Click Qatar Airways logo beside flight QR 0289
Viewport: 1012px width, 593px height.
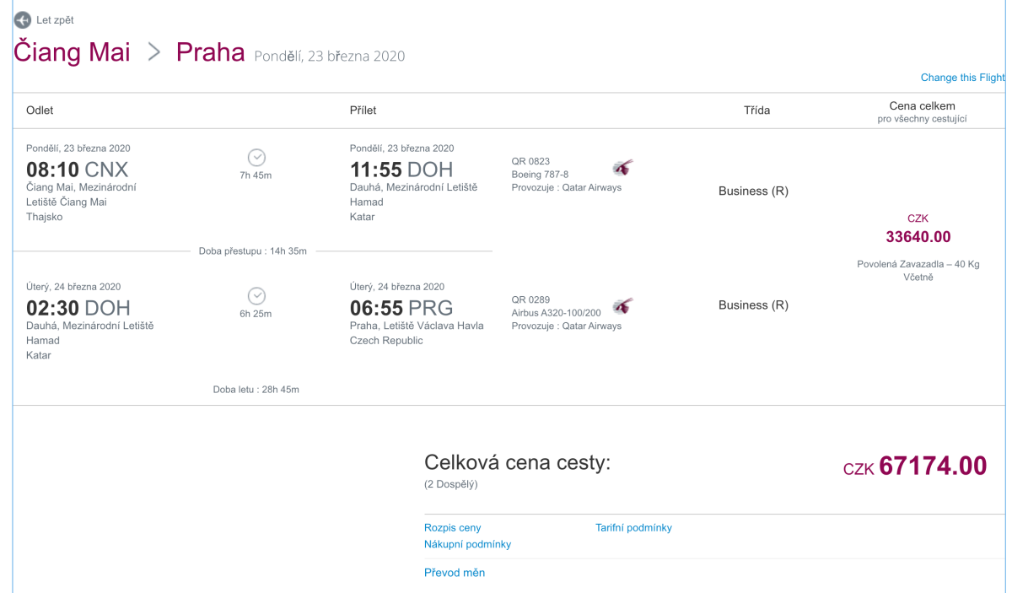click(622, 305)
